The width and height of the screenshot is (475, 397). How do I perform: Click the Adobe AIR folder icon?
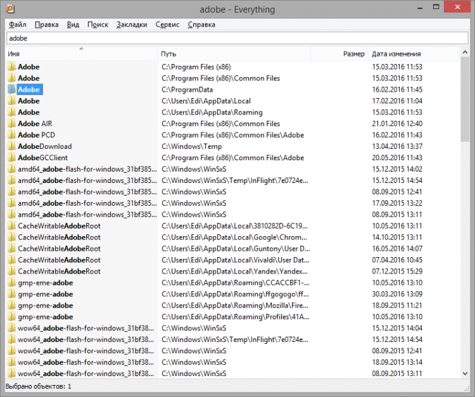coord(11,123)
